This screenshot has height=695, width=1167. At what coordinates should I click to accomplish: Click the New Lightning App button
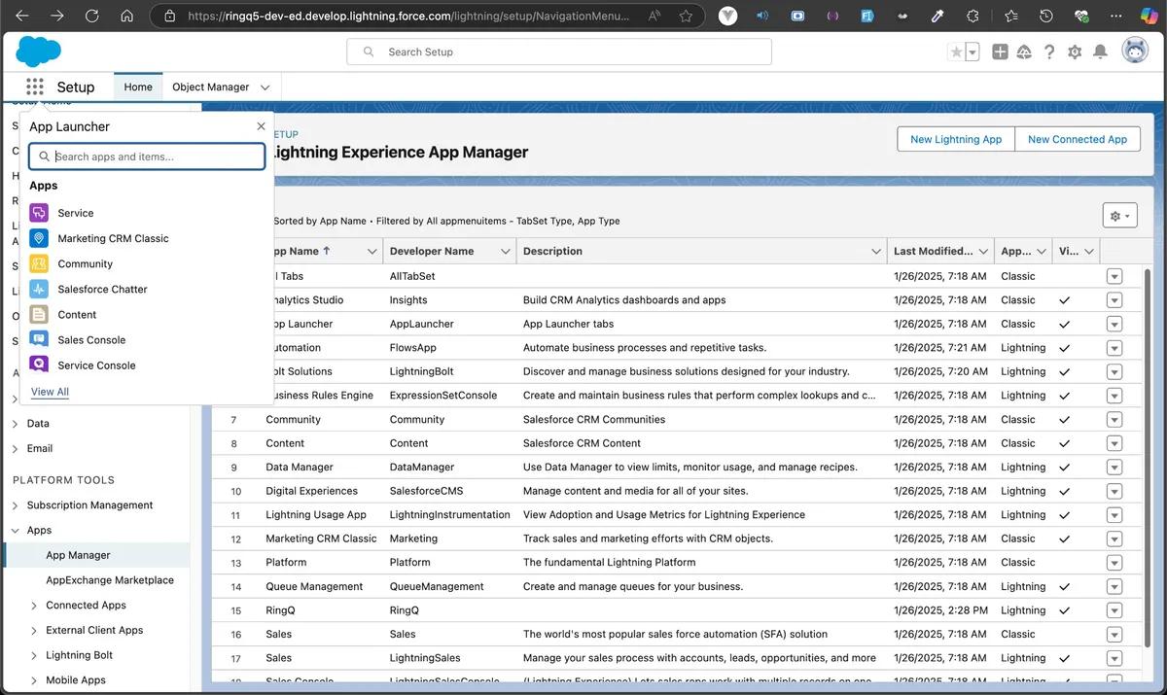click(956, 139)
